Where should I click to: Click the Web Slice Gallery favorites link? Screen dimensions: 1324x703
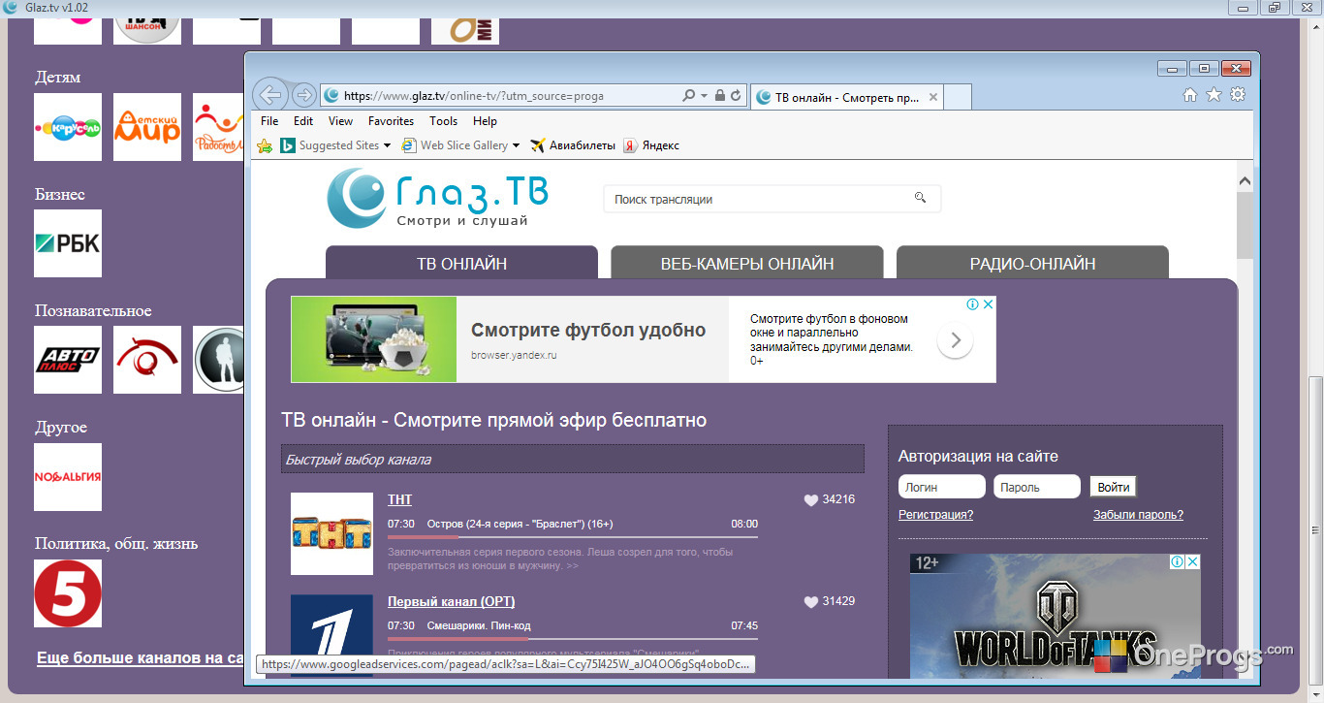tap(454, 145)
